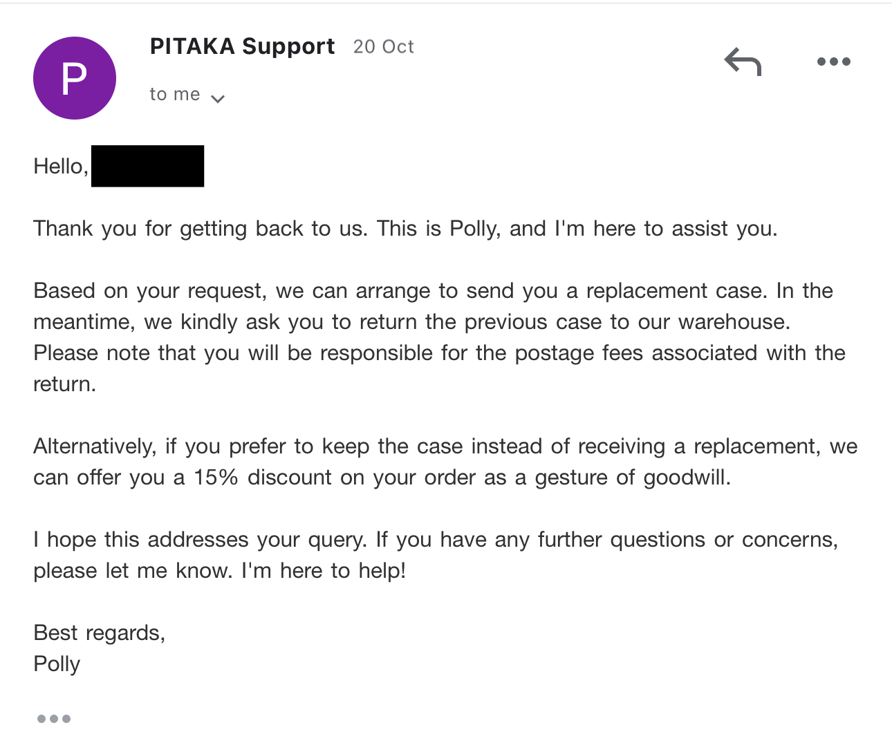Click the standalone word "return."
The width and height of the screenshot is (892, 743).
(64, 384)
